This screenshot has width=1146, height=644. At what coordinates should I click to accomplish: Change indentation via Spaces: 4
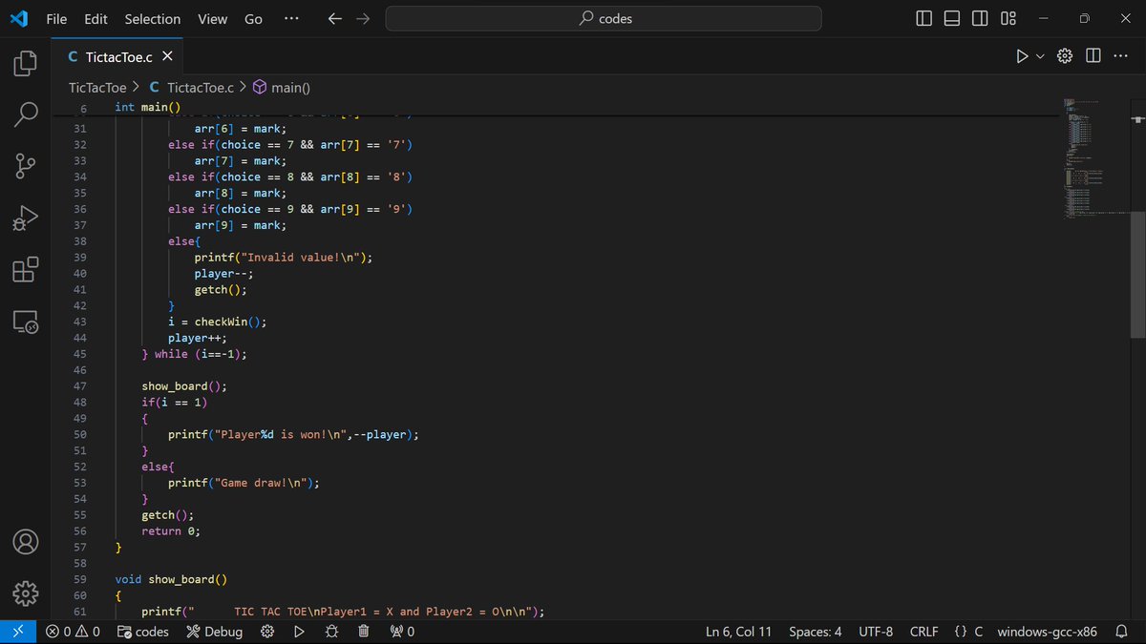tap(816, 632)
